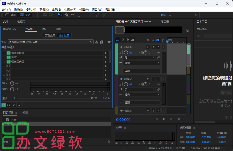Viewport: 233px width, 151px height.
Task: Open Track 1 output dropdown (混合)
Action: coord(142,63)
